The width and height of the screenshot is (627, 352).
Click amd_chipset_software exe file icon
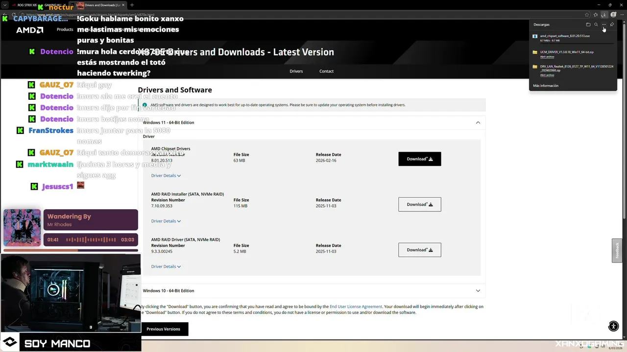pyautogui.click(x=535, y=36)
